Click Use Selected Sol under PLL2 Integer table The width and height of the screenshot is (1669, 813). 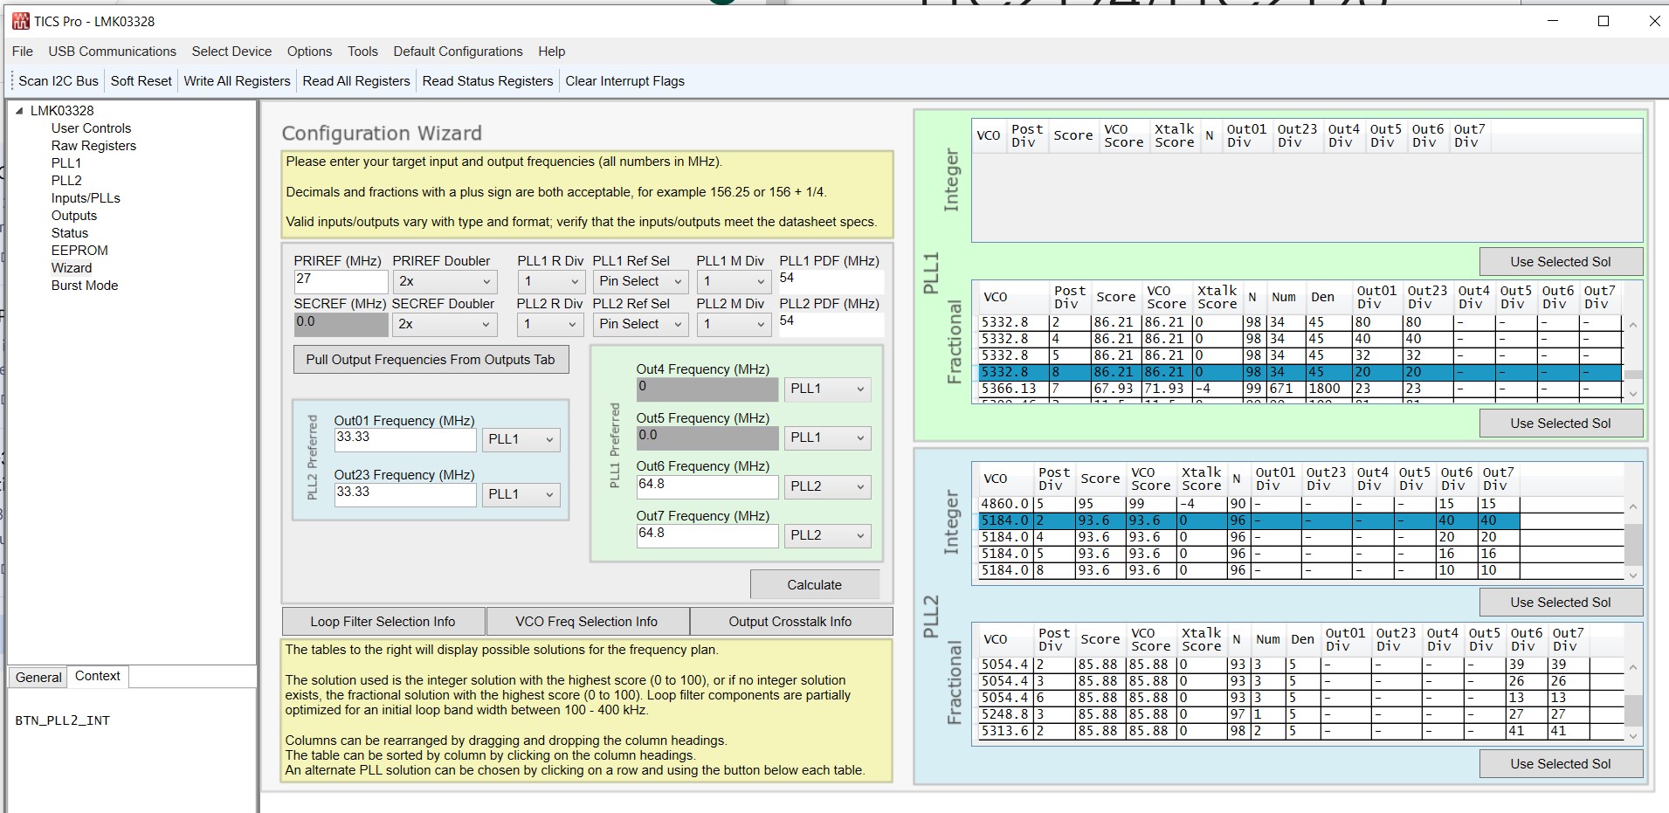click(x=1562, y=602)
